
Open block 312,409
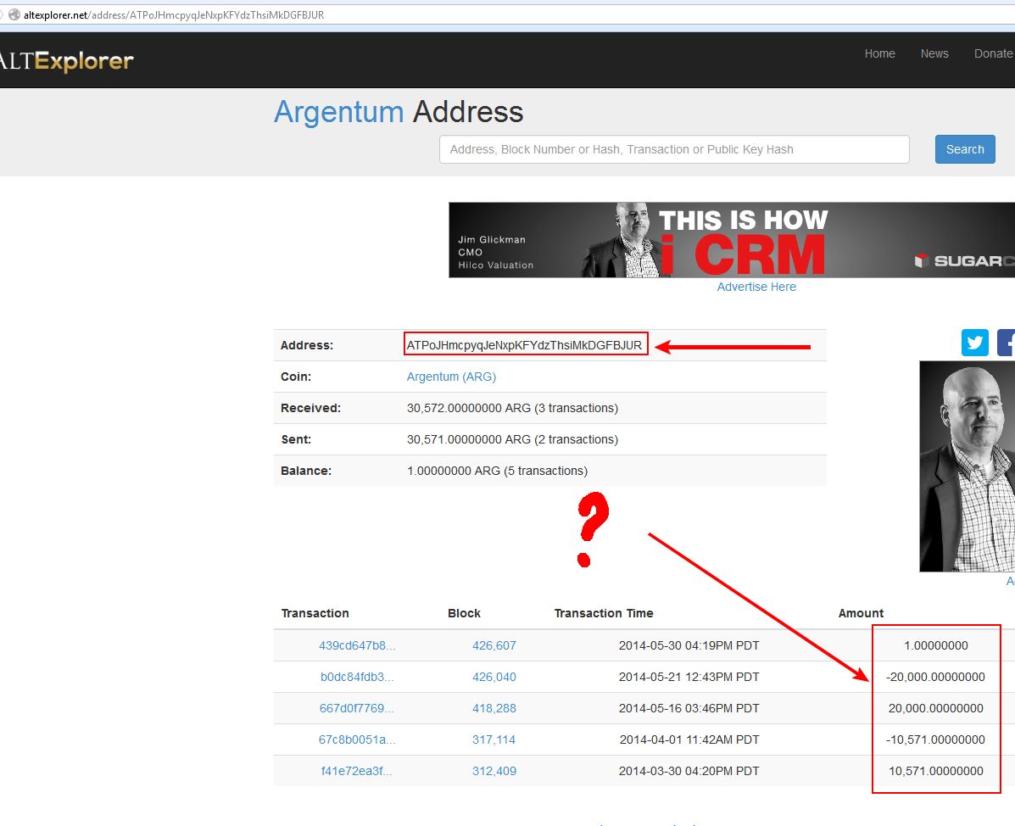pos(494,771)
